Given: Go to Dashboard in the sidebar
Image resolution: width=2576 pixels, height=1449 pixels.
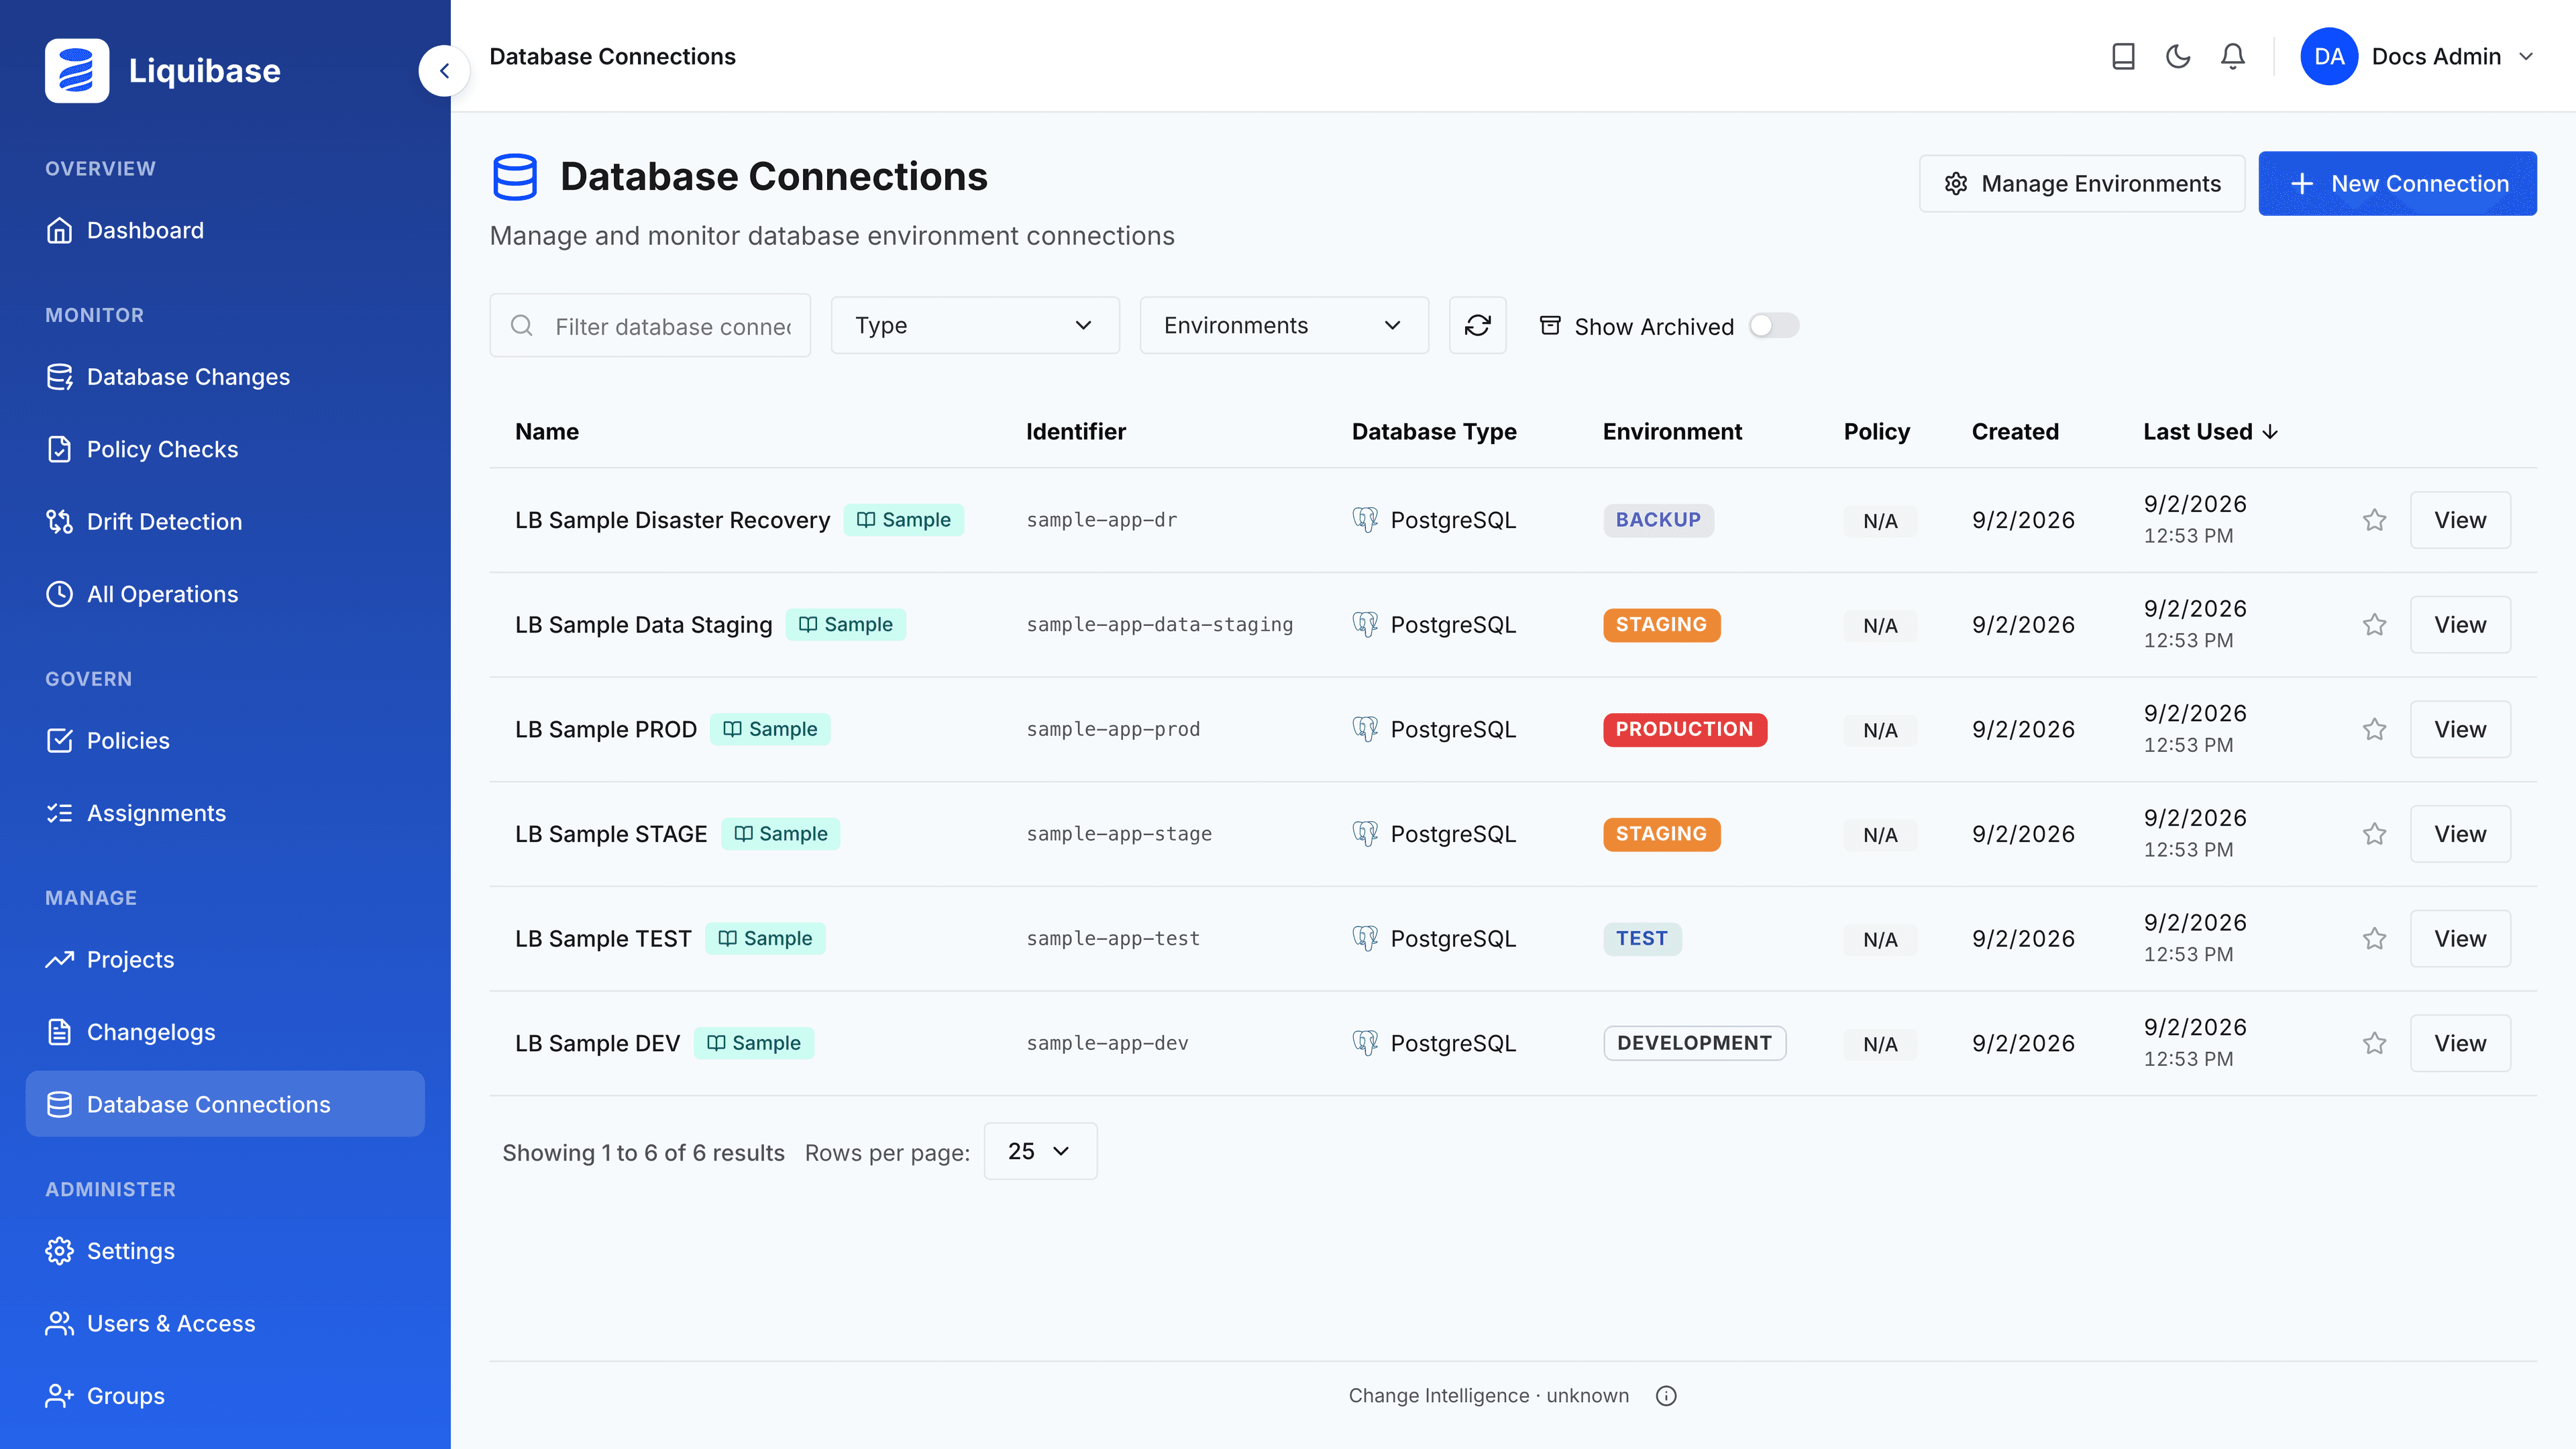Looking at the screenshot, I should click(x=225, y=231).
